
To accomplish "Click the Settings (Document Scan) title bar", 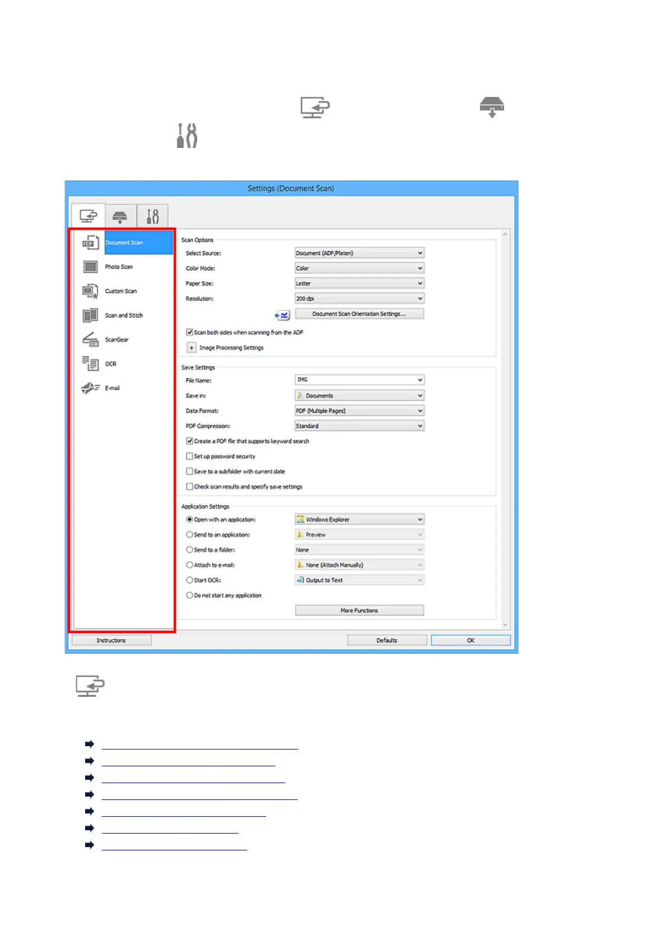I will tap(291, 188).
